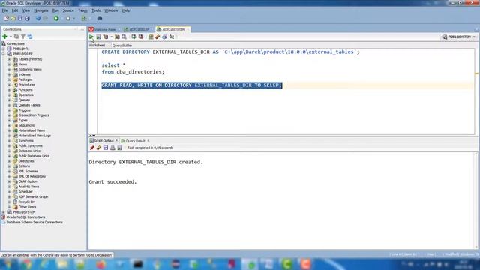Open the Source menu

[x=68, y=10]
